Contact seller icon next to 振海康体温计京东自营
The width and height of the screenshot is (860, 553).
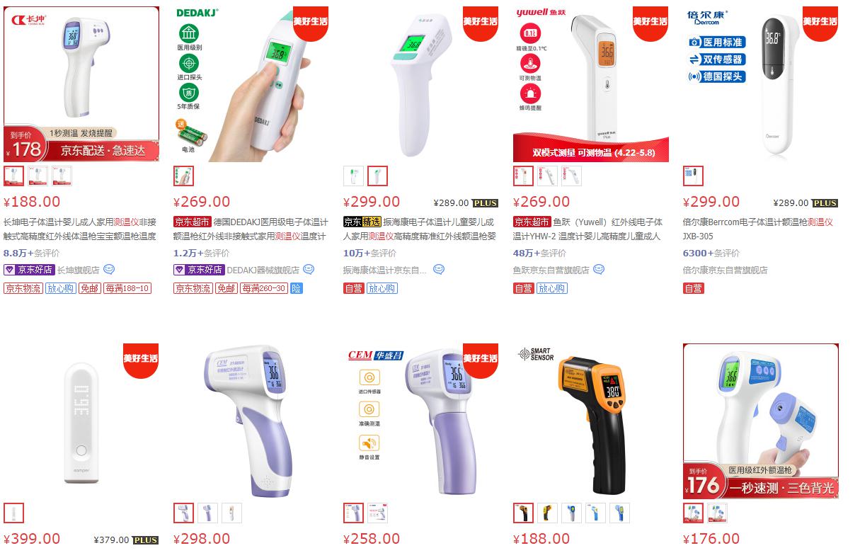tap(438, 269)
